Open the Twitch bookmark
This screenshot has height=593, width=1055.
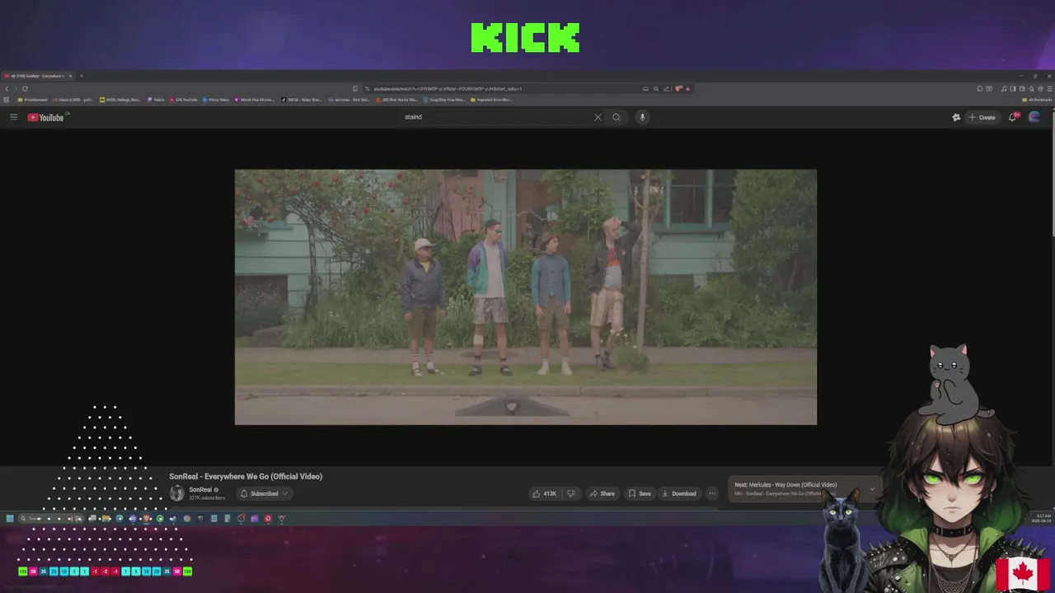157,100
